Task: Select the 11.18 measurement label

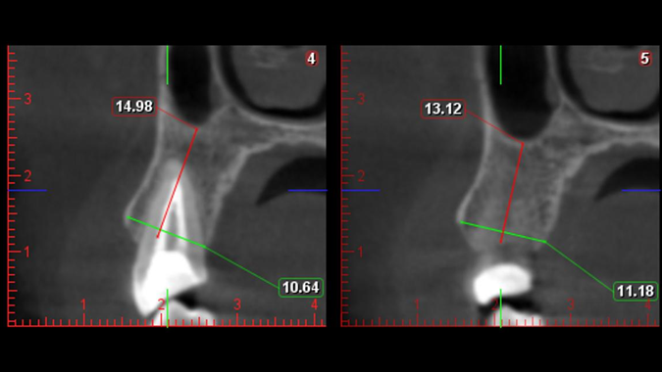Action: pos(636,291)
